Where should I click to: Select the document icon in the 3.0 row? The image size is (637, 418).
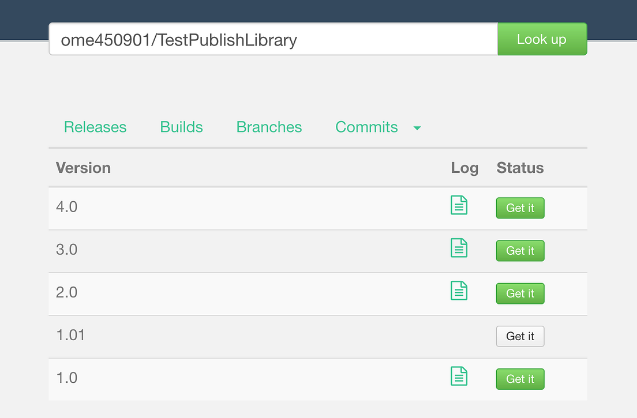pos(459,248)
